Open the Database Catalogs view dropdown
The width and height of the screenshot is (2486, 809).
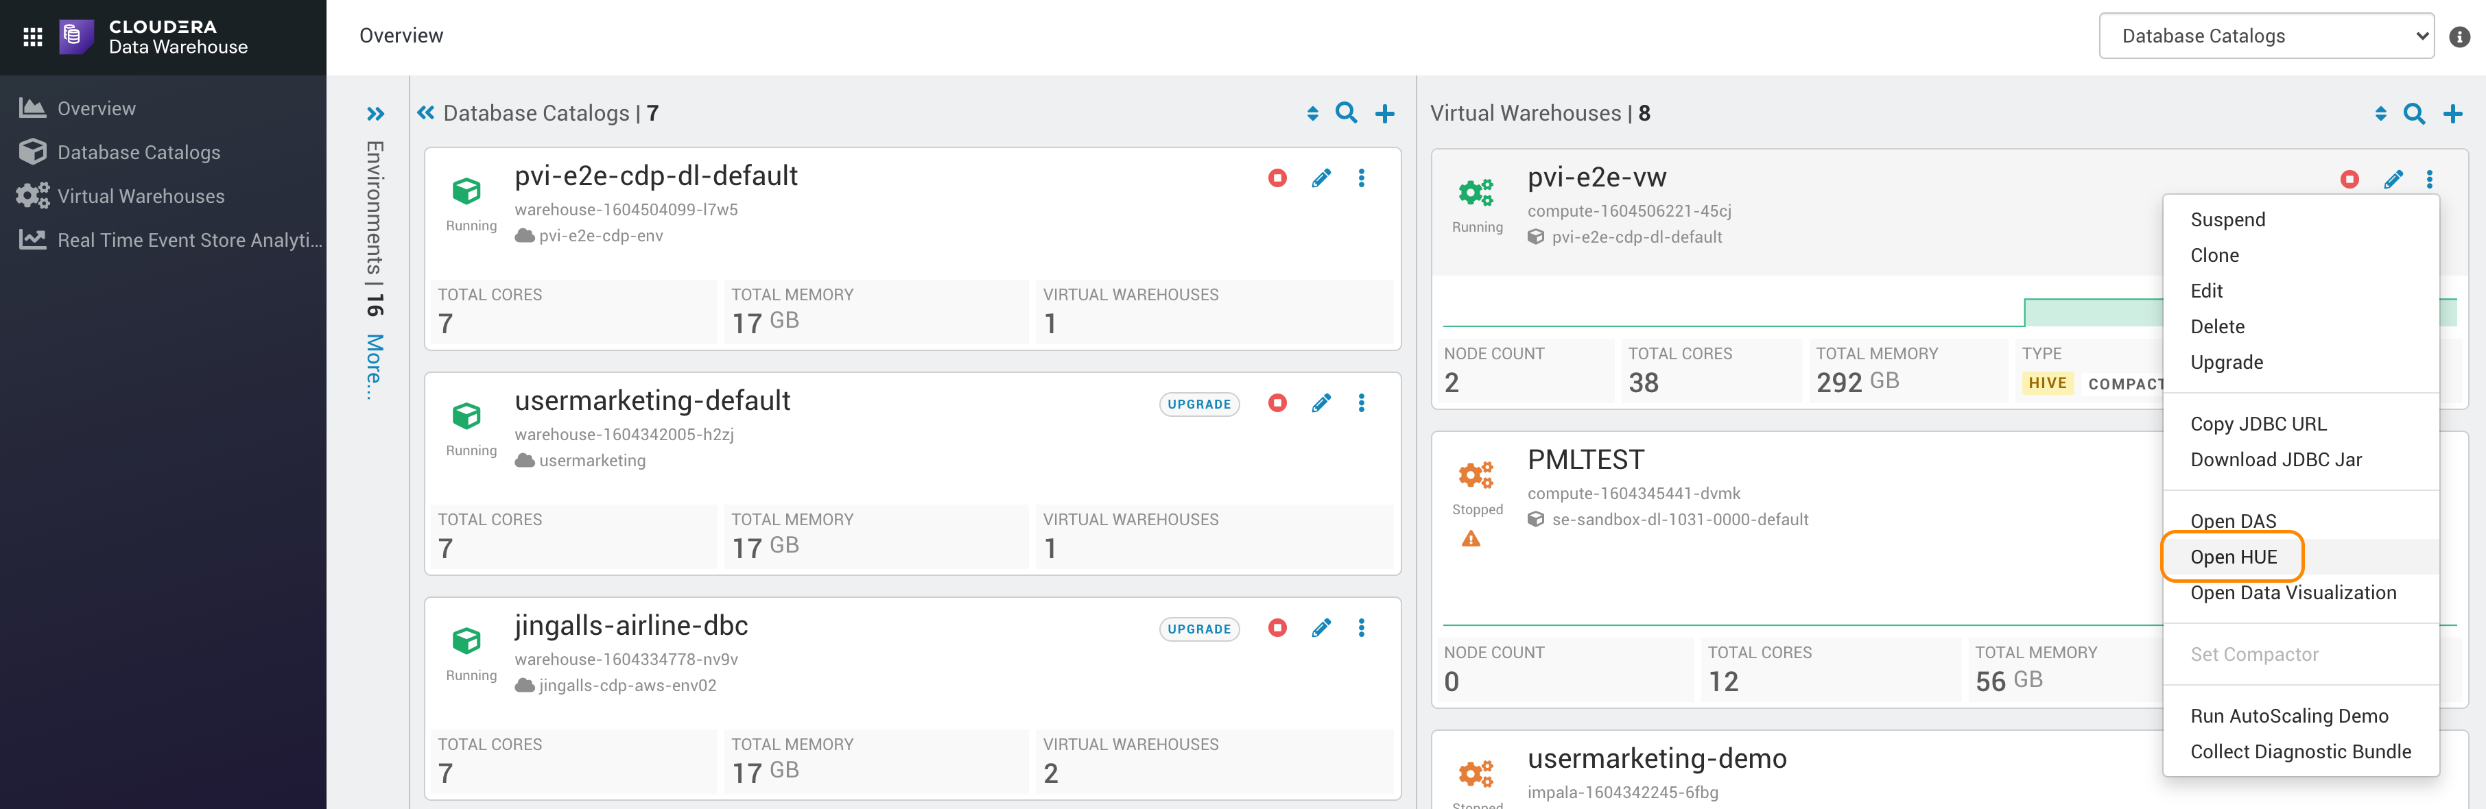pos(2267,36)
